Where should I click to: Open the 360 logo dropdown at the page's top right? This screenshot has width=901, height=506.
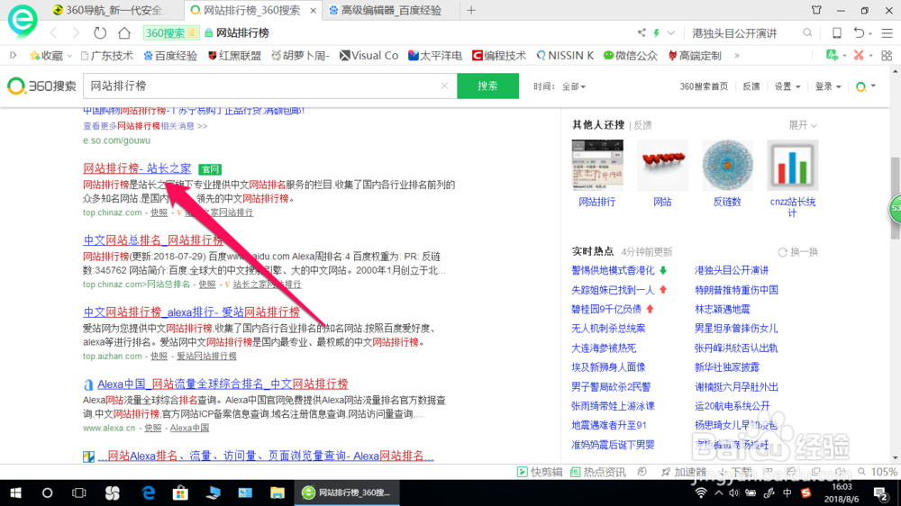[866, 86]
